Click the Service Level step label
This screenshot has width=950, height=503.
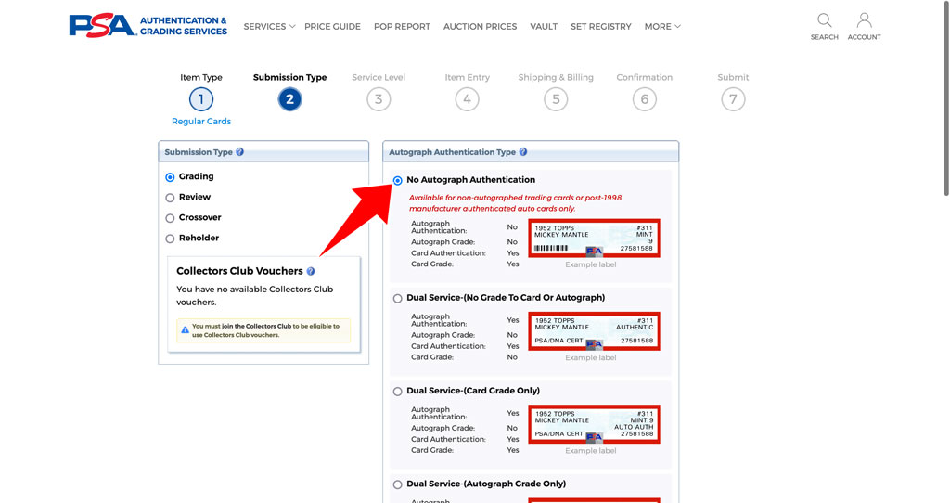click(379, 77)
